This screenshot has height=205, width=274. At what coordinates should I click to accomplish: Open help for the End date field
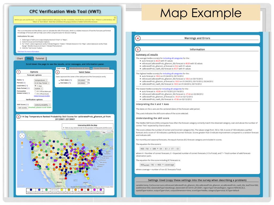(x=69, y=83)
